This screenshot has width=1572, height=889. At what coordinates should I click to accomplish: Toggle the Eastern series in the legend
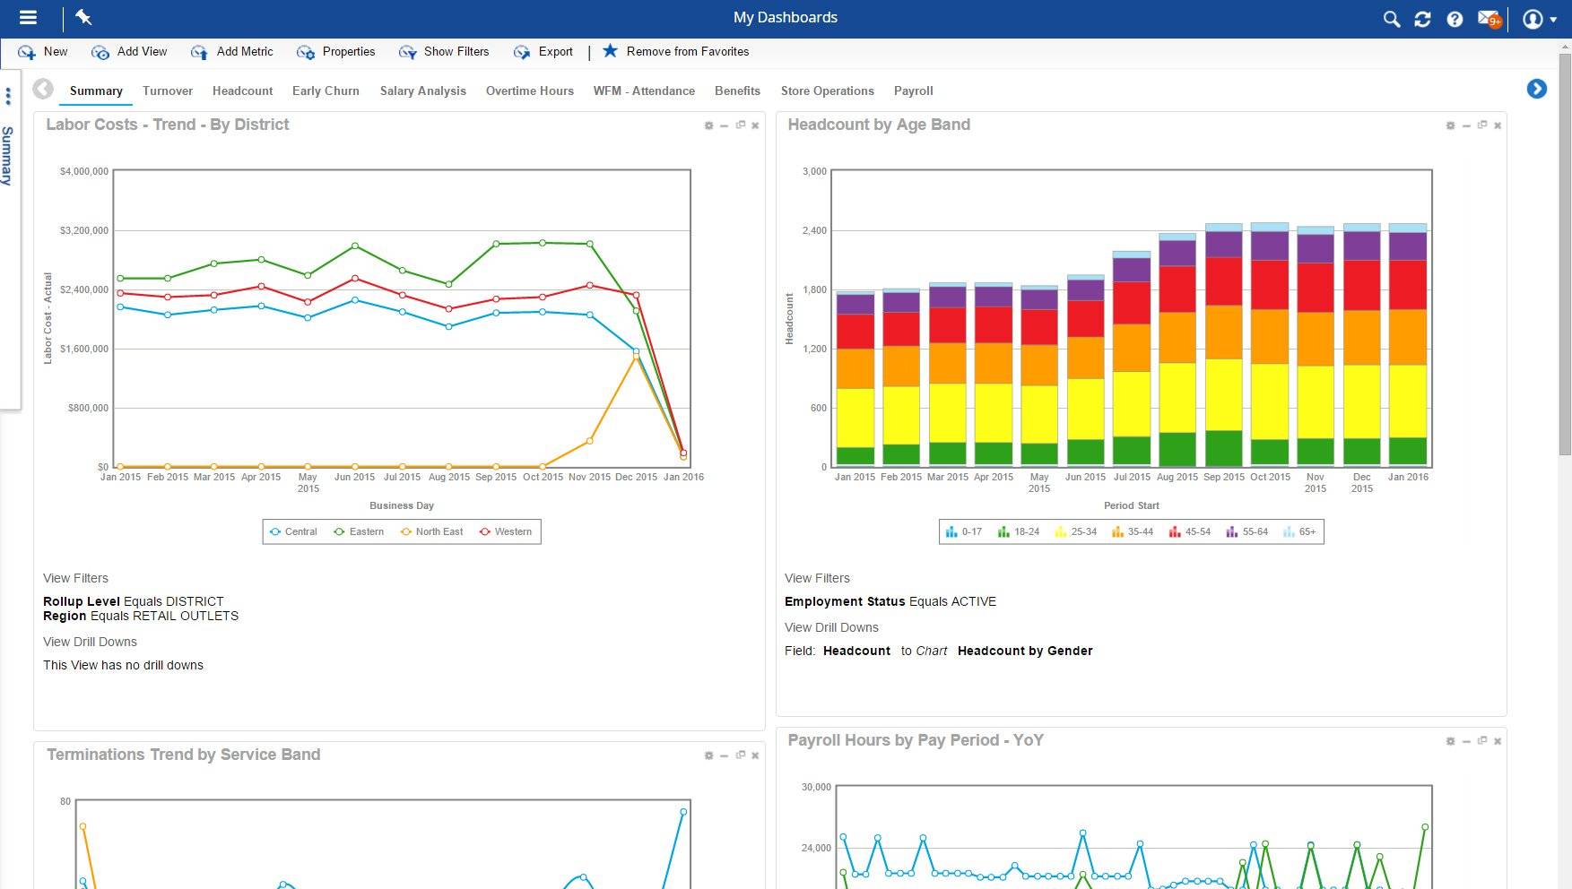click(363, 531)
